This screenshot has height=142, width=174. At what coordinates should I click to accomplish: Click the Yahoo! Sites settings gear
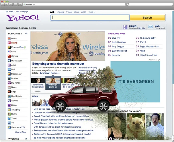point(26,33)
